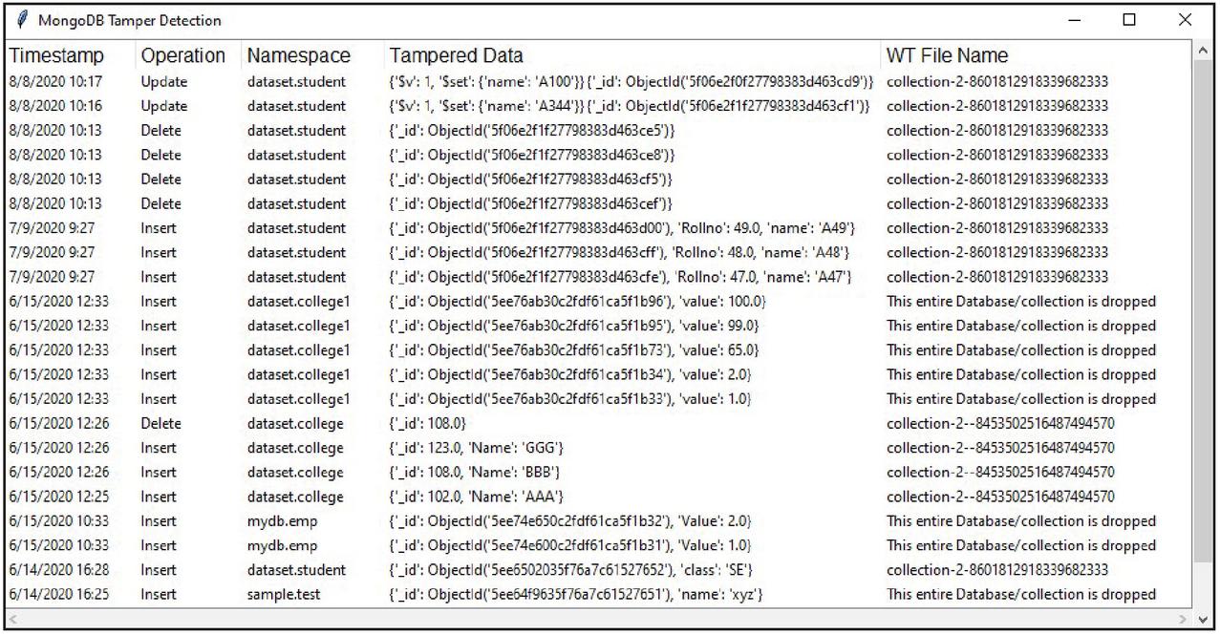
Task: Select the Insert row with Name 'GGG'
Action: (599, 448)
